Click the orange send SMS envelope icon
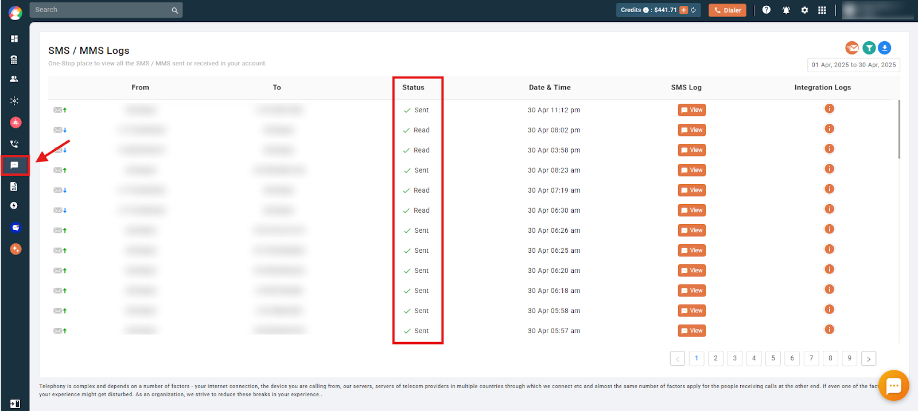The height and width of the screenshot is (411, 918). tap(852, 48)
